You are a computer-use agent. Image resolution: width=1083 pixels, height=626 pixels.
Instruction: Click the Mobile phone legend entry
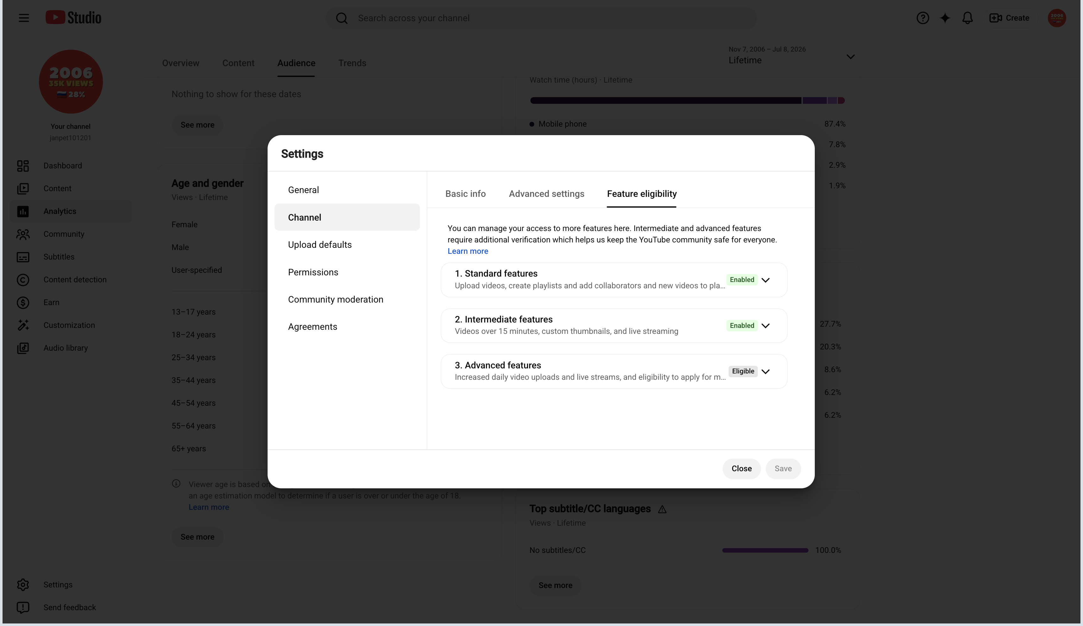coord(558,124)
